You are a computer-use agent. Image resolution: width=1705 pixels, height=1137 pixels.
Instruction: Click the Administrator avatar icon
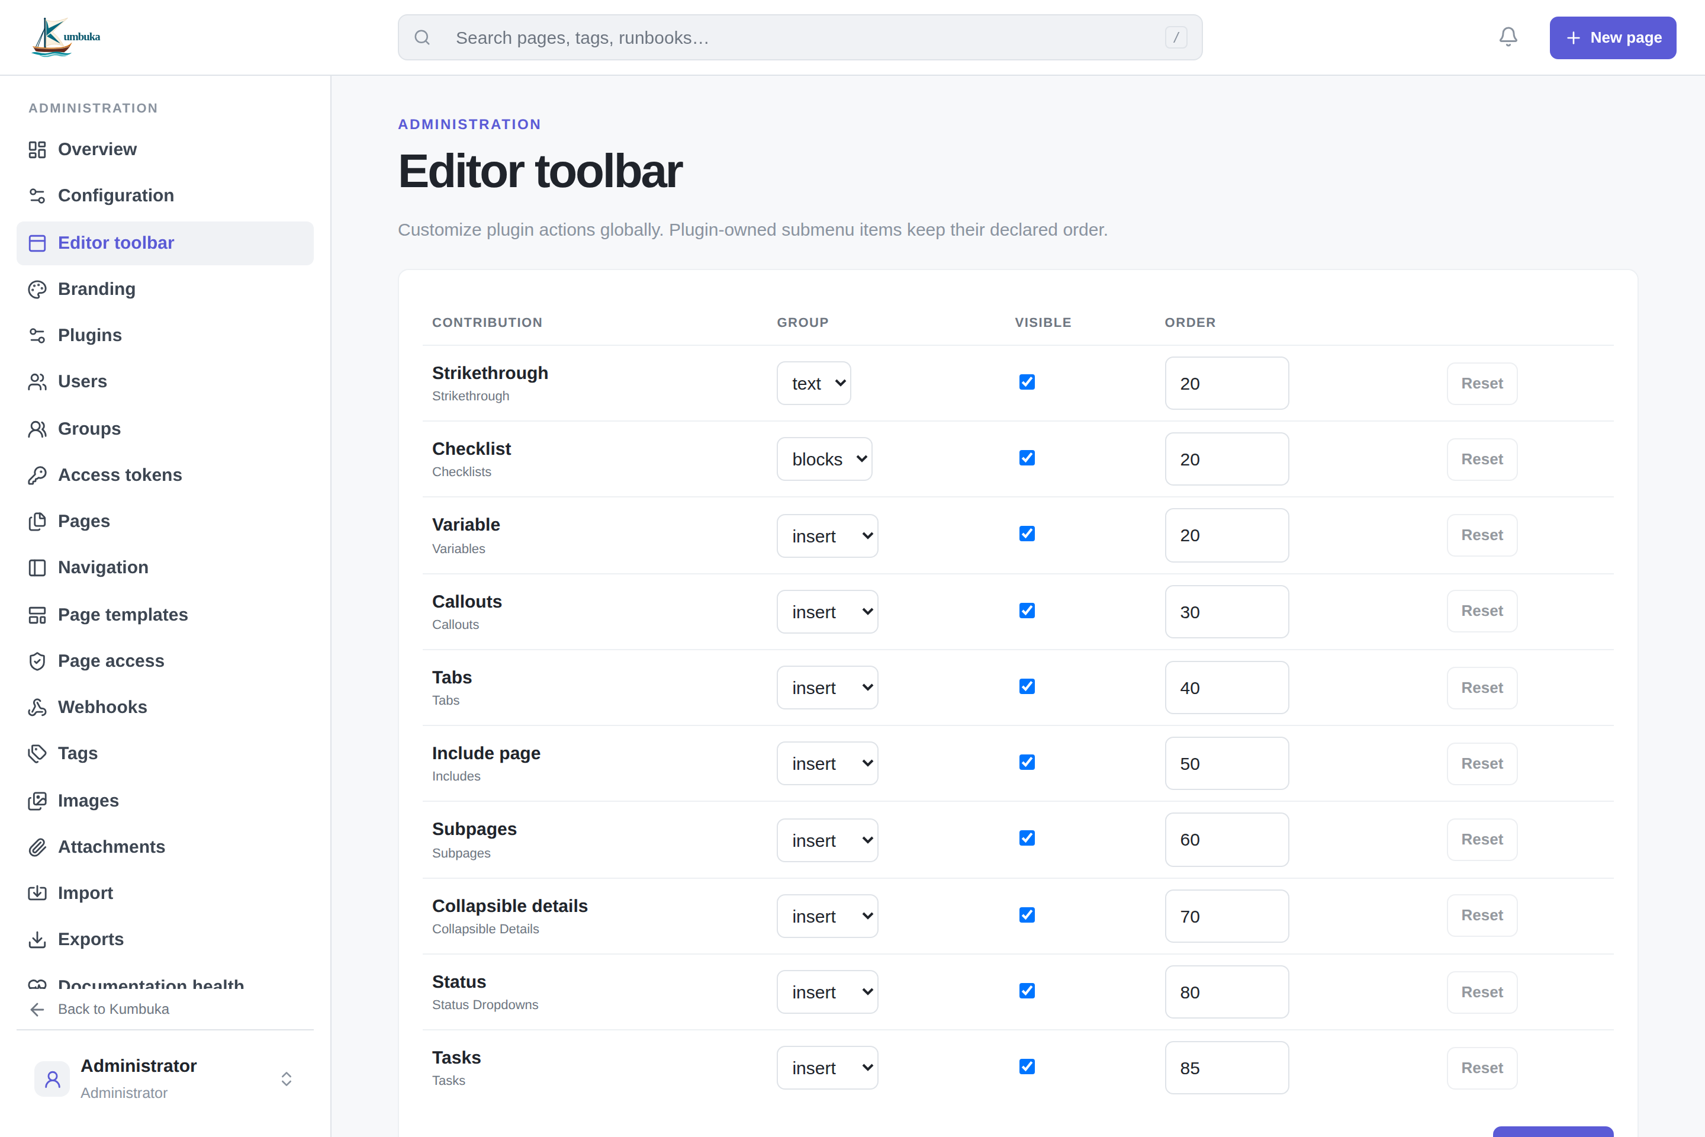[52, 1079]
